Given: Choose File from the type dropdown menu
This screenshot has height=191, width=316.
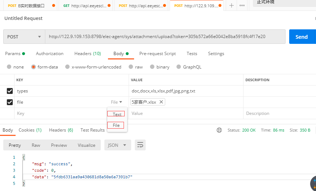Looking at the screenshot, I should (116, 125).
